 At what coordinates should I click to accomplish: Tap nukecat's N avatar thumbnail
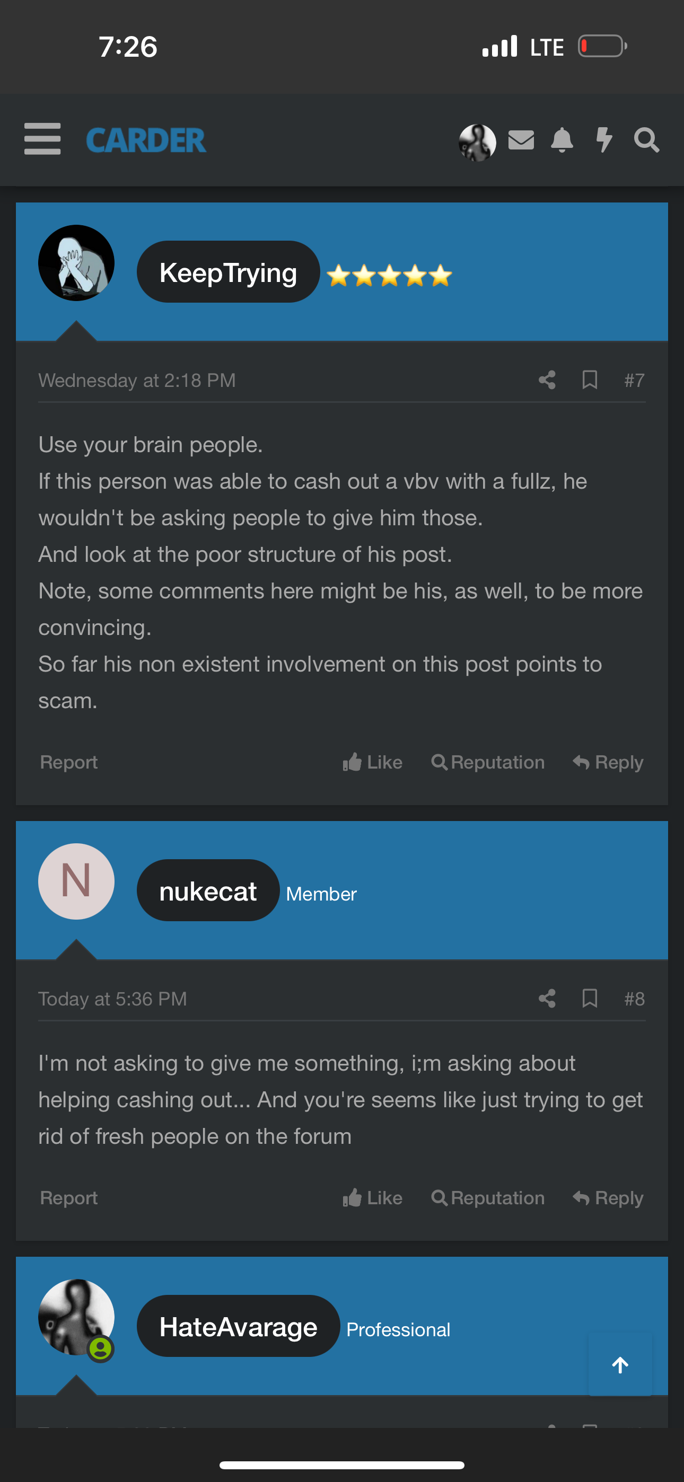(x=76, y=881)
